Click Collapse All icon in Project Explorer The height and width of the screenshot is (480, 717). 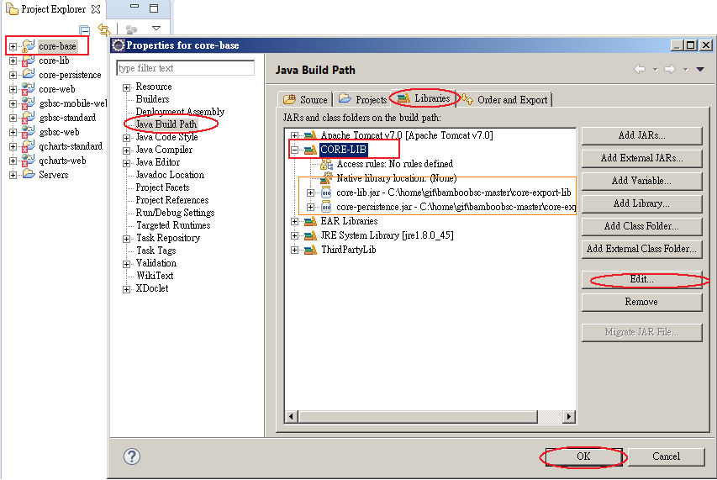point(85,29)
